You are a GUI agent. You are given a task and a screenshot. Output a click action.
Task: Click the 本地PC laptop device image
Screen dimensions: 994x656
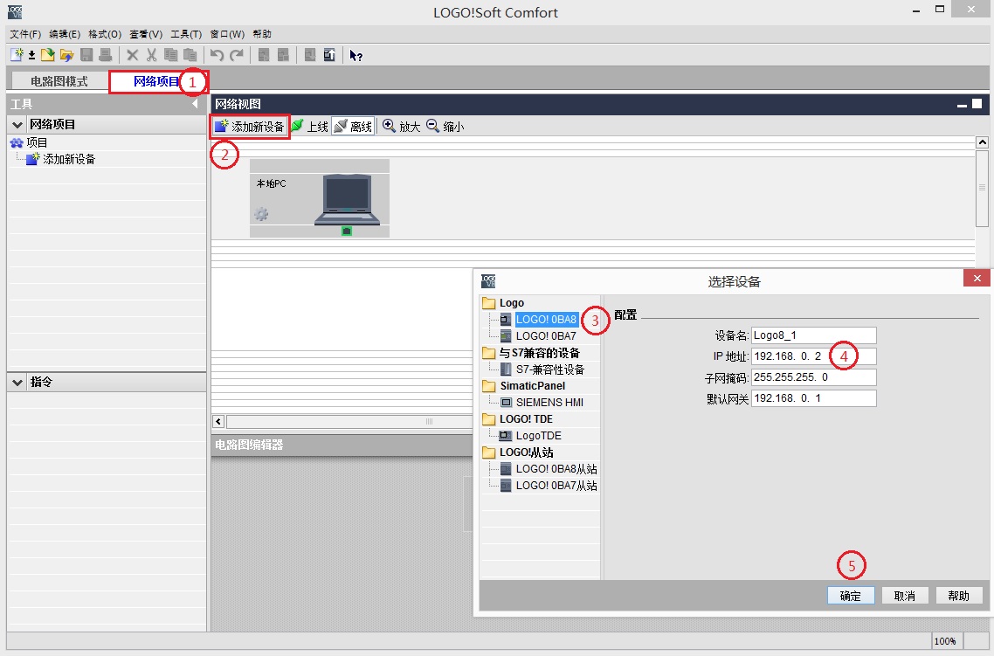[347, 200]
